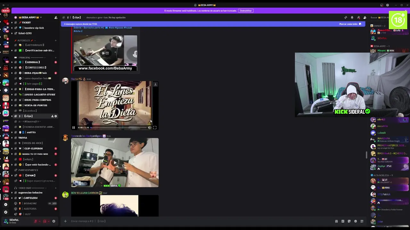Click the chat scrollbar thumb
Image resolution: width=410 pixels, height=230 pixels.
367,155
